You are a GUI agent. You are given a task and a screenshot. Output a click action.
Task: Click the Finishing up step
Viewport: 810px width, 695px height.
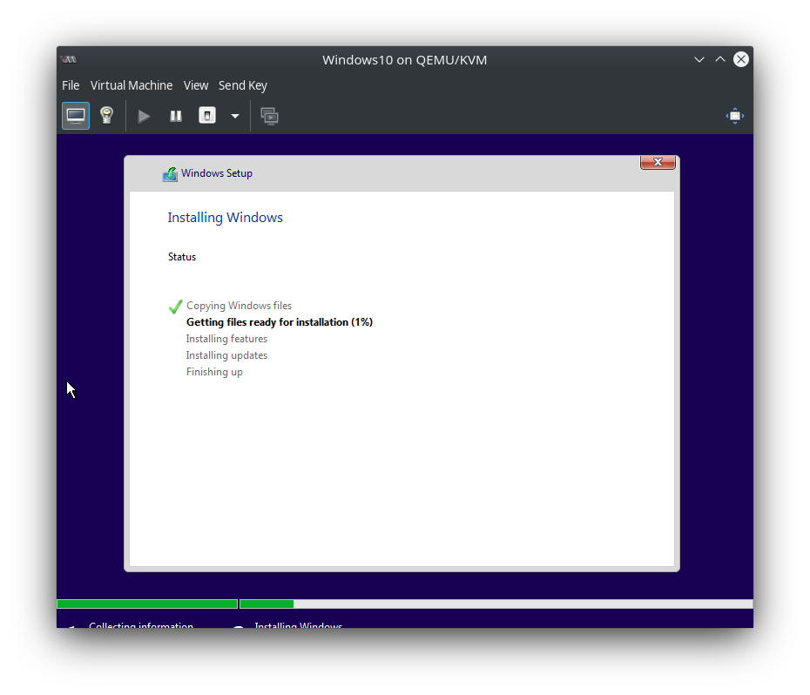coord(214,372)
